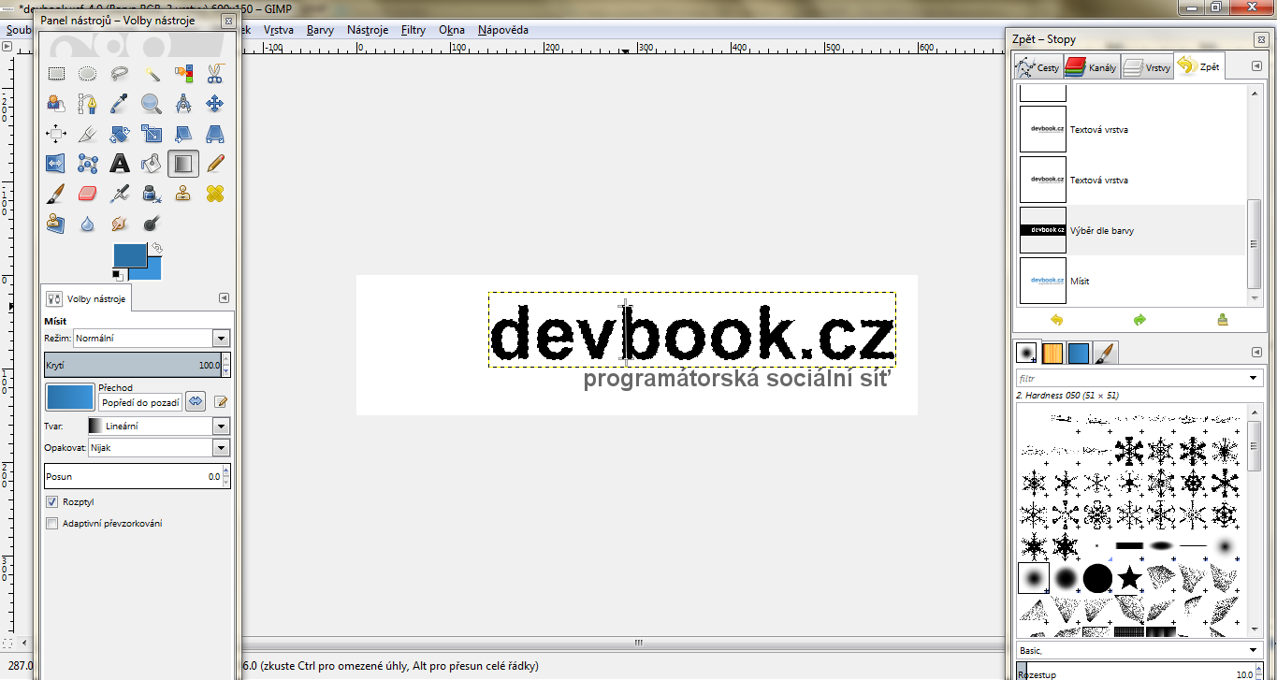Click the undo arrow in history panel
The image size is (1277, 680).
[x=1057, y=320]
